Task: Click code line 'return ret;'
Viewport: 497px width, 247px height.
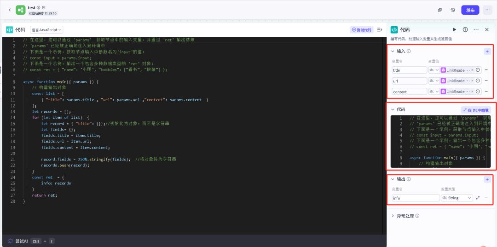Action: click(x=44, y=195)
